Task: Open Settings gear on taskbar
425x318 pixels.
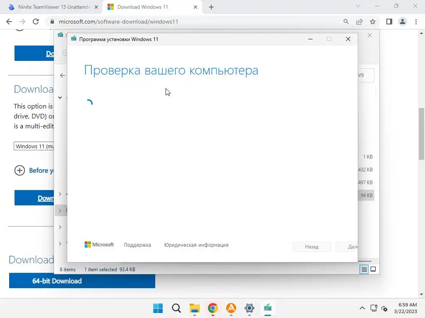Action: 249,308
